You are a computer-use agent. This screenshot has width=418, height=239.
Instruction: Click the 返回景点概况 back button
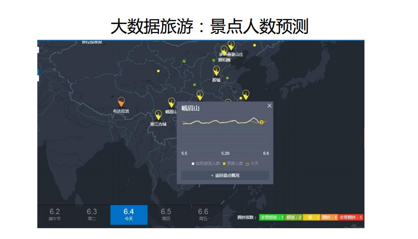(225, 176)
